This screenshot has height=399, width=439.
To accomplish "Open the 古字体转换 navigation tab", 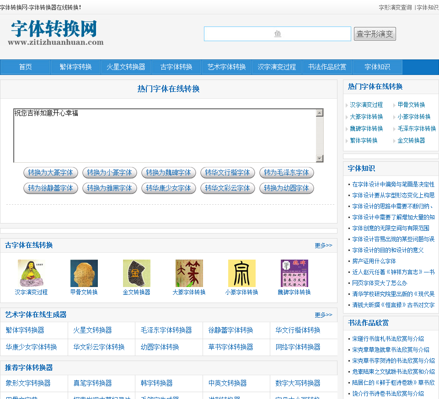I will point(177,67).
